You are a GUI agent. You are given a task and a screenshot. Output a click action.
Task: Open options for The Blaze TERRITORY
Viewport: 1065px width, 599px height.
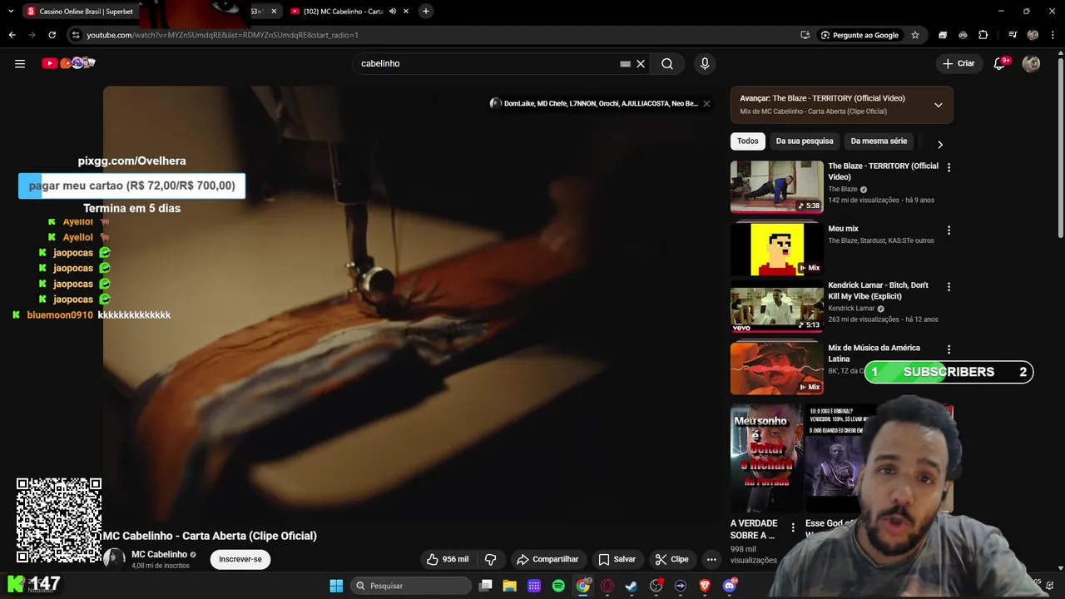click(x=949, y=167)
